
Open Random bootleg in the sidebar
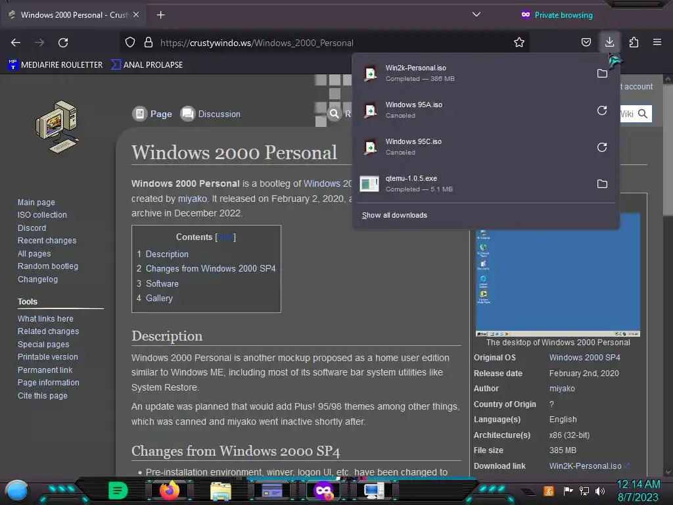point(47,266)
